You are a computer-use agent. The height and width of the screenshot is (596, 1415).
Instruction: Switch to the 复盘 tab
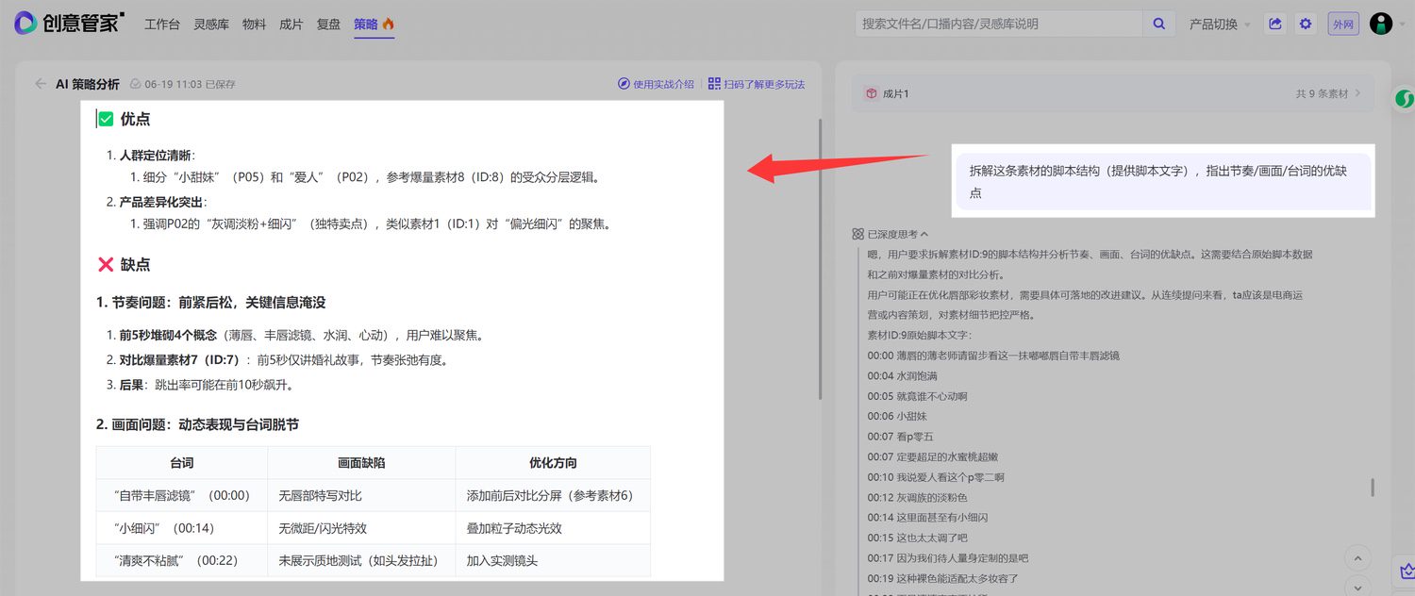[x=329, y=25]
